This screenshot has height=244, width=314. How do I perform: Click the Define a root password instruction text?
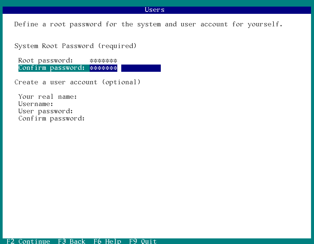148,24
